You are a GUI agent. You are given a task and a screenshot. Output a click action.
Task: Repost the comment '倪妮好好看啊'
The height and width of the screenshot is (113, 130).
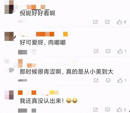click(x=95, y=22)
